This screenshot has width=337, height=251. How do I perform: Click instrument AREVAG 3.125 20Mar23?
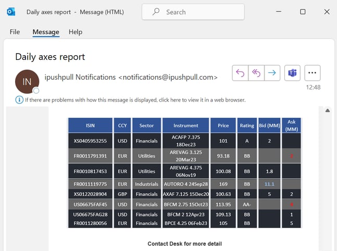coord(186,156)
